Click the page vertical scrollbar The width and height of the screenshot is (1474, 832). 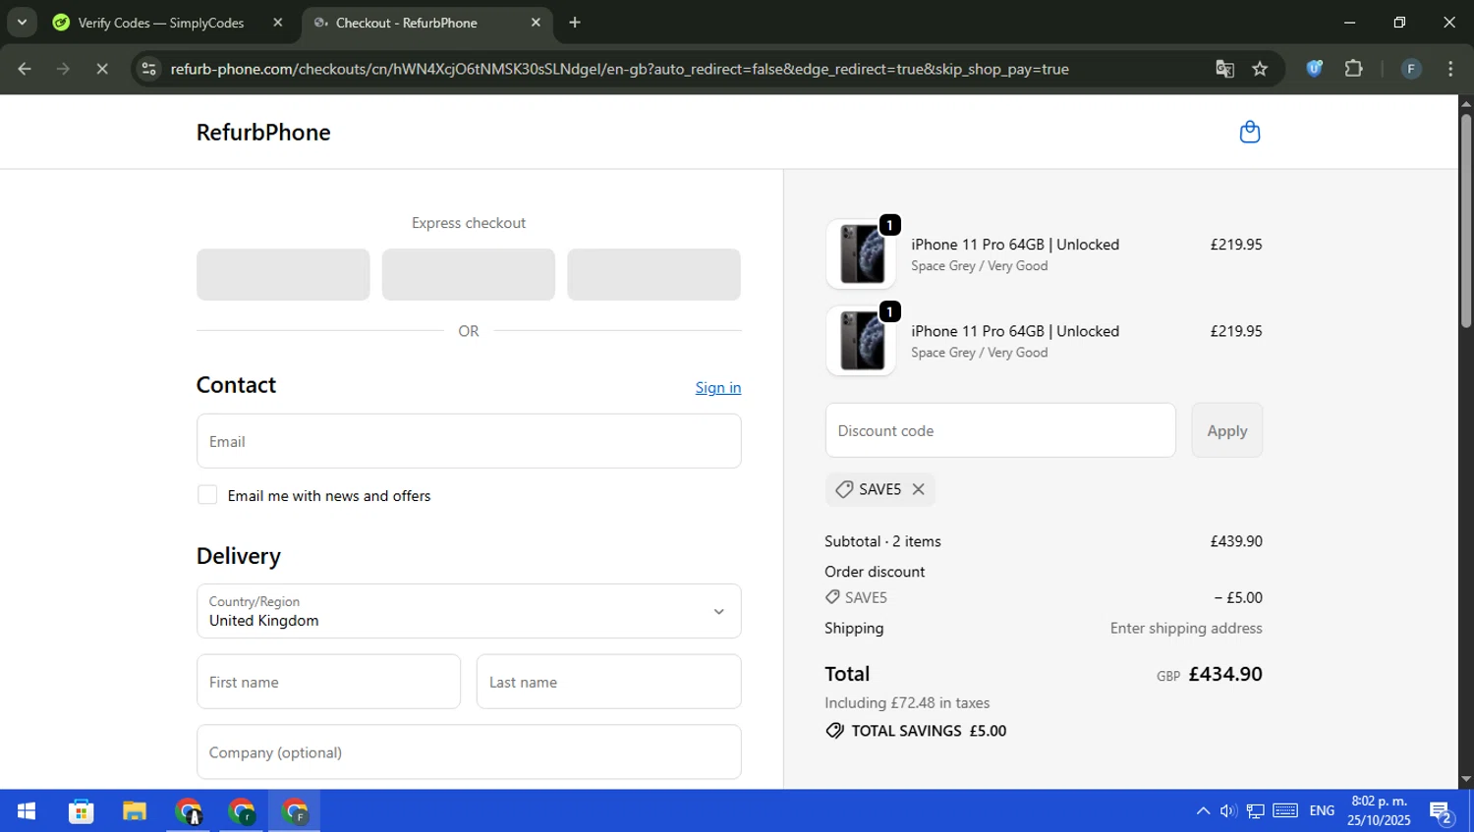click(x=1465, y=221)
